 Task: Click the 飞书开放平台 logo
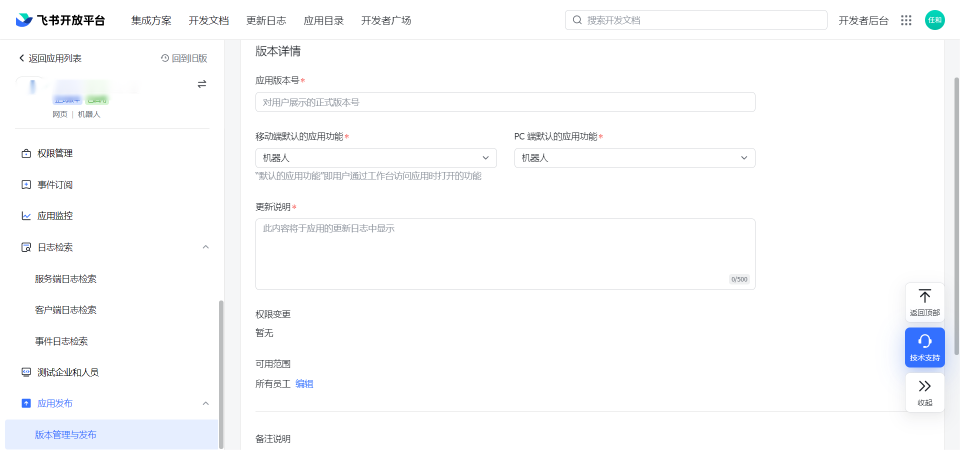pyautogui.click(x=59, y=20)
